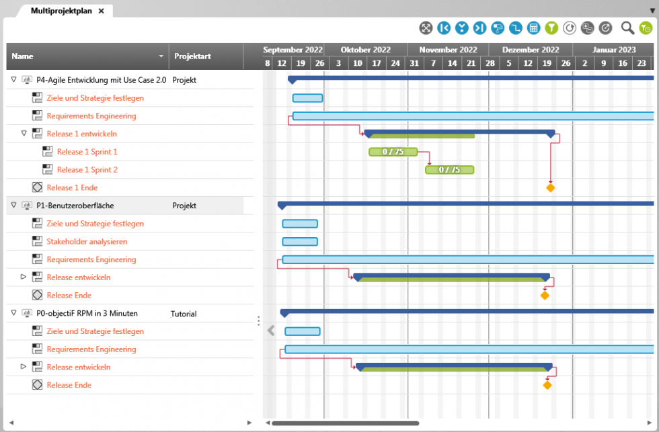This screenshot has width=659, height=432.
Task: Click the 0/75 progress bar of Release 1 Sprint 1
Action: point(393,152)
